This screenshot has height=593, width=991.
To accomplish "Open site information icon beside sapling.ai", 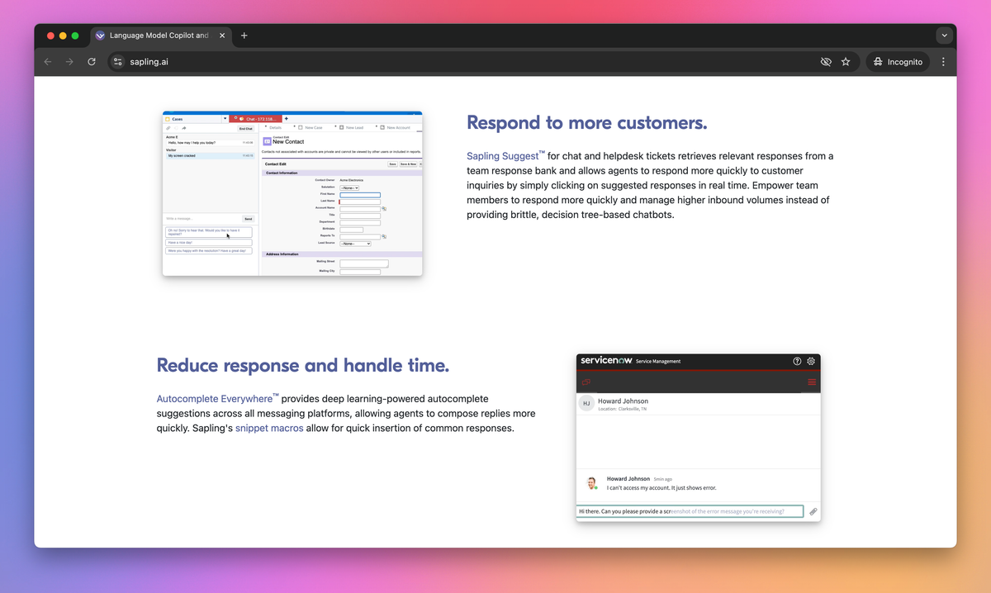I will pos(117,62).
